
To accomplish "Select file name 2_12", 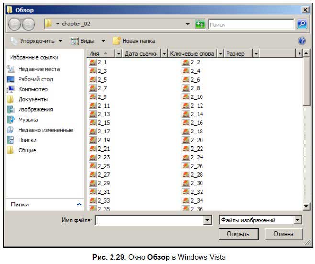I will pyautogui.click(x=197, y=105).
